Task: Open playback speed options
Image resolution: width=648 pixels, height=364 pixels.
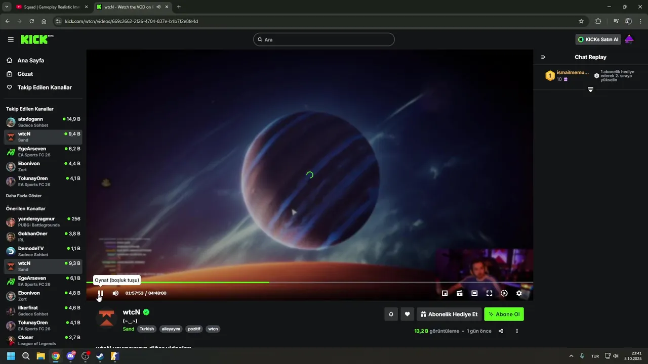Action: point(504,293)
